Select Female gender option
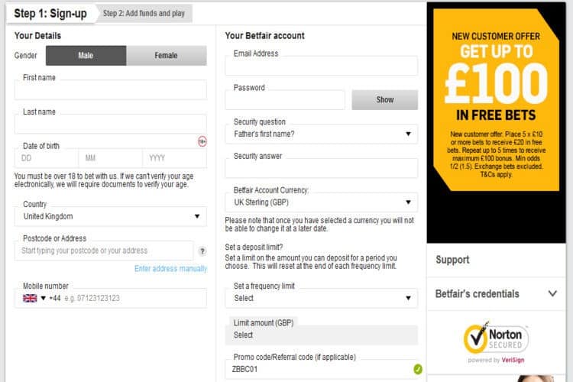The width and height of the screenshot is (573, 382). click(167, 56)
